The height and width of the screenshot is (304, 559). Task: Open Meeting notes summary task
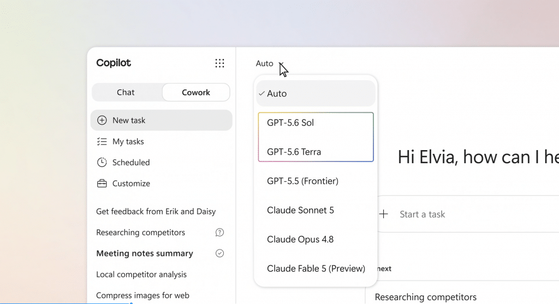tap(144, 253)
